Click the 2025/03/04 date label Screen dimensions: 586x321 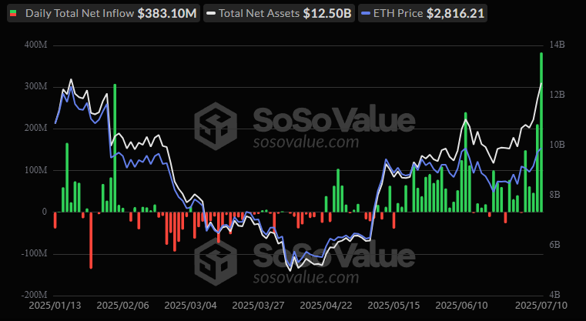tap(191, 306)
